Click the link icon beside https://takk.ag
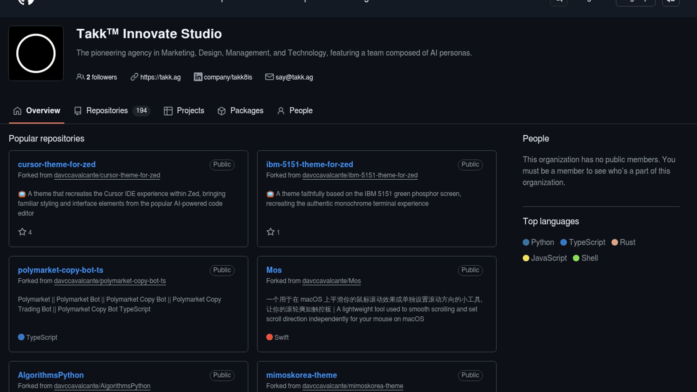697x392 pixels. (x=134, y=77)
